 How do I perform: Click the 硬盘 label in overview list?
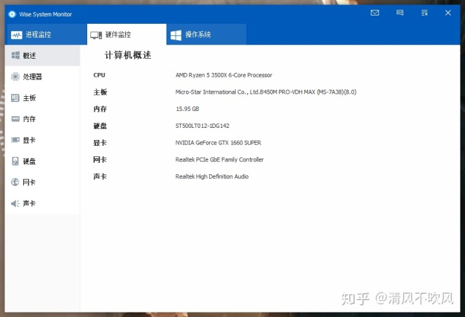tap(100, 126)
